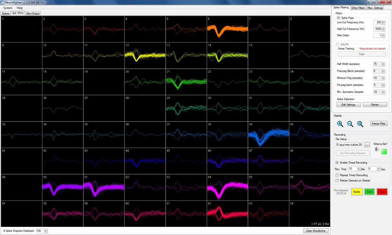392x235 pixels.
Task: Click the Low-Cut Frequency spinner arrows
Action: [384, 22]
